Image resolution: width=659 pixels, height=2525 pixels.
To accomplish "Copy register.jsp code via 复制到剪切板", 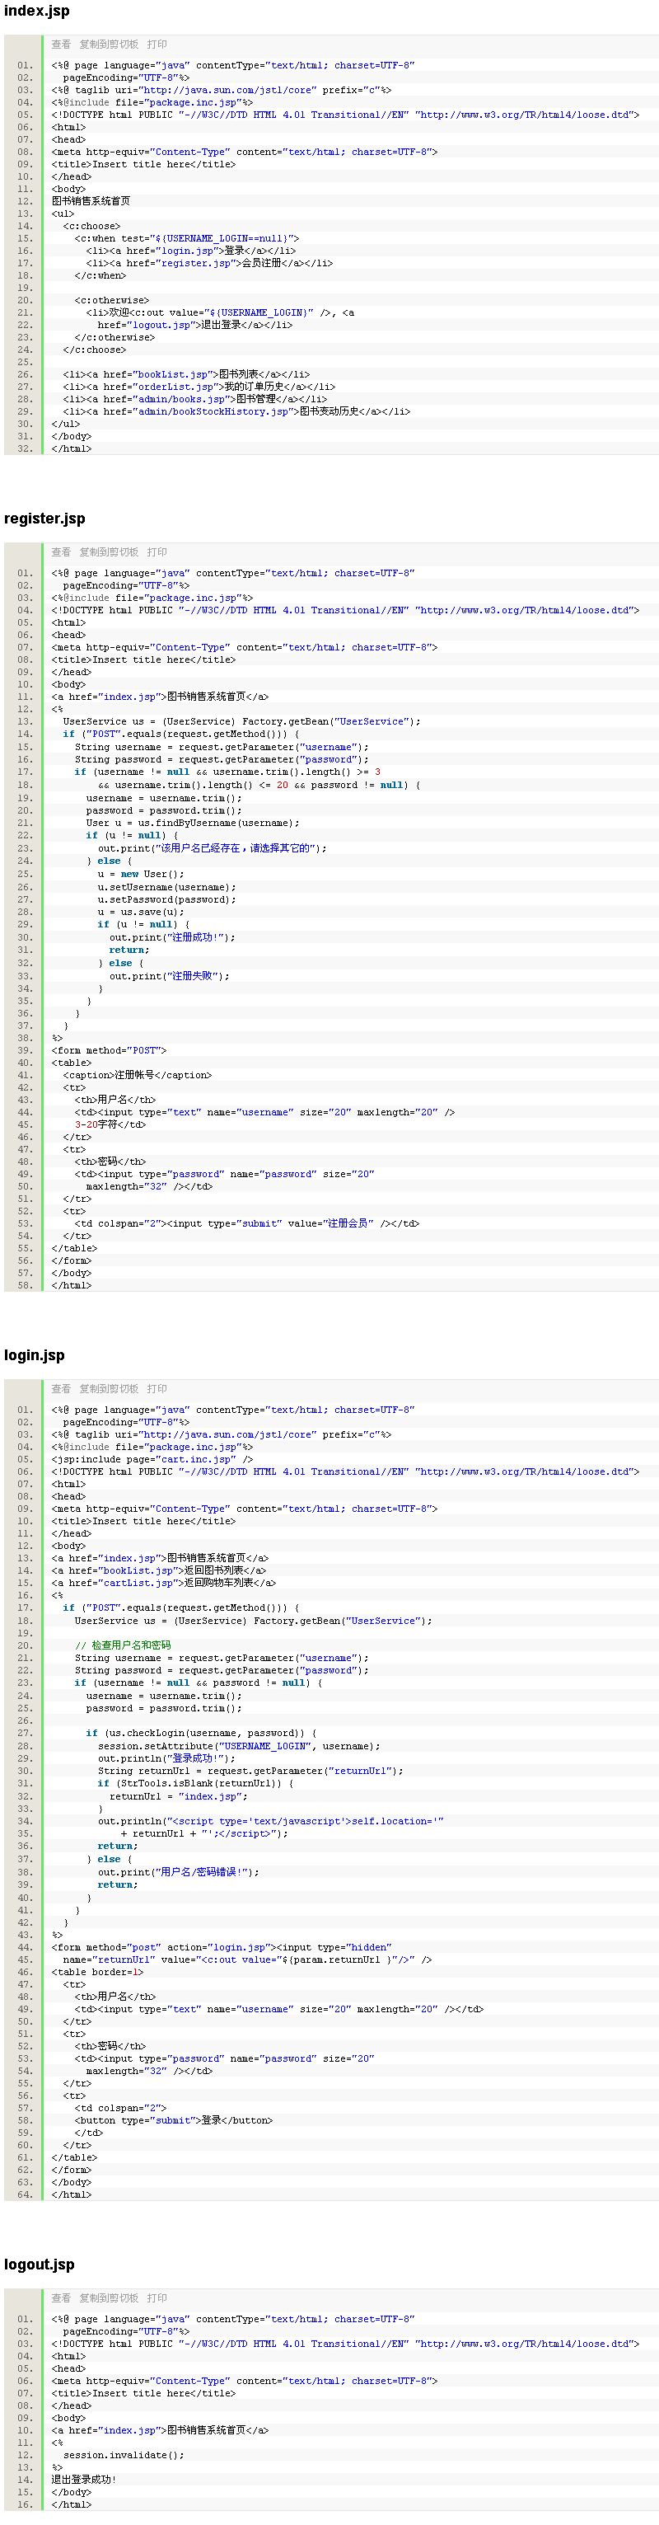I will pos(109,551).
